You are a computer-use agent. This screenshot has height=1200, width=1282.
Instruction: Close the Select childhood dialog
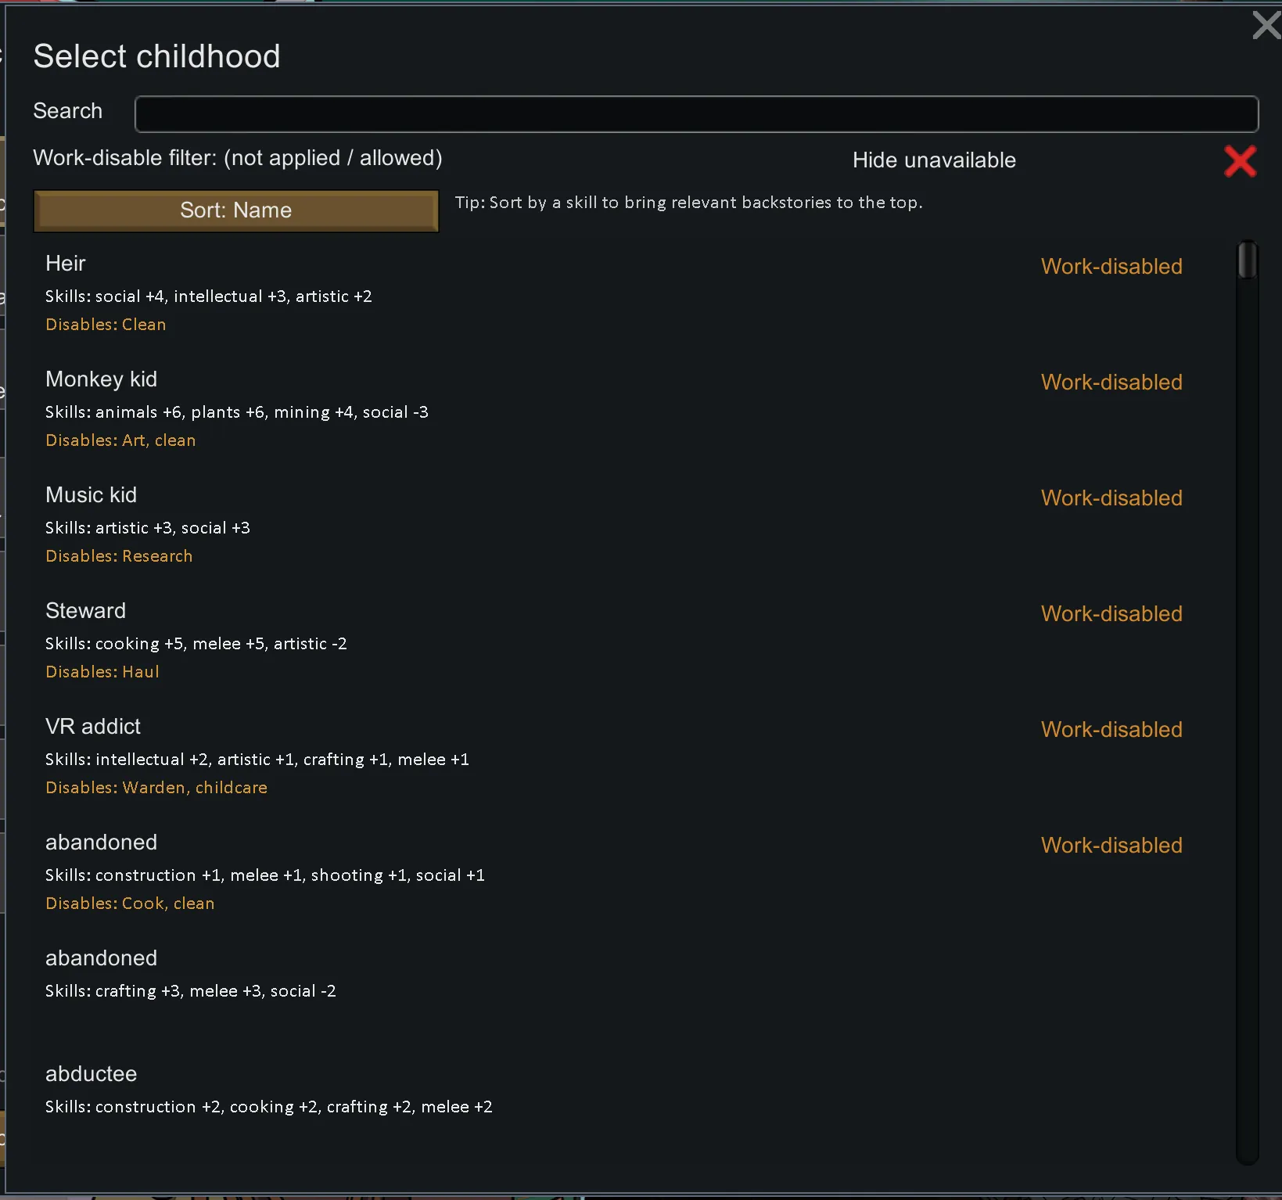(x=1266, y=24)
